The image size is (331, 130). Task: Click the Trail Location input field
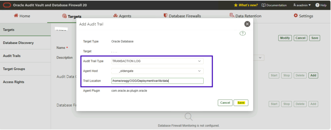[x=157, y=81]
